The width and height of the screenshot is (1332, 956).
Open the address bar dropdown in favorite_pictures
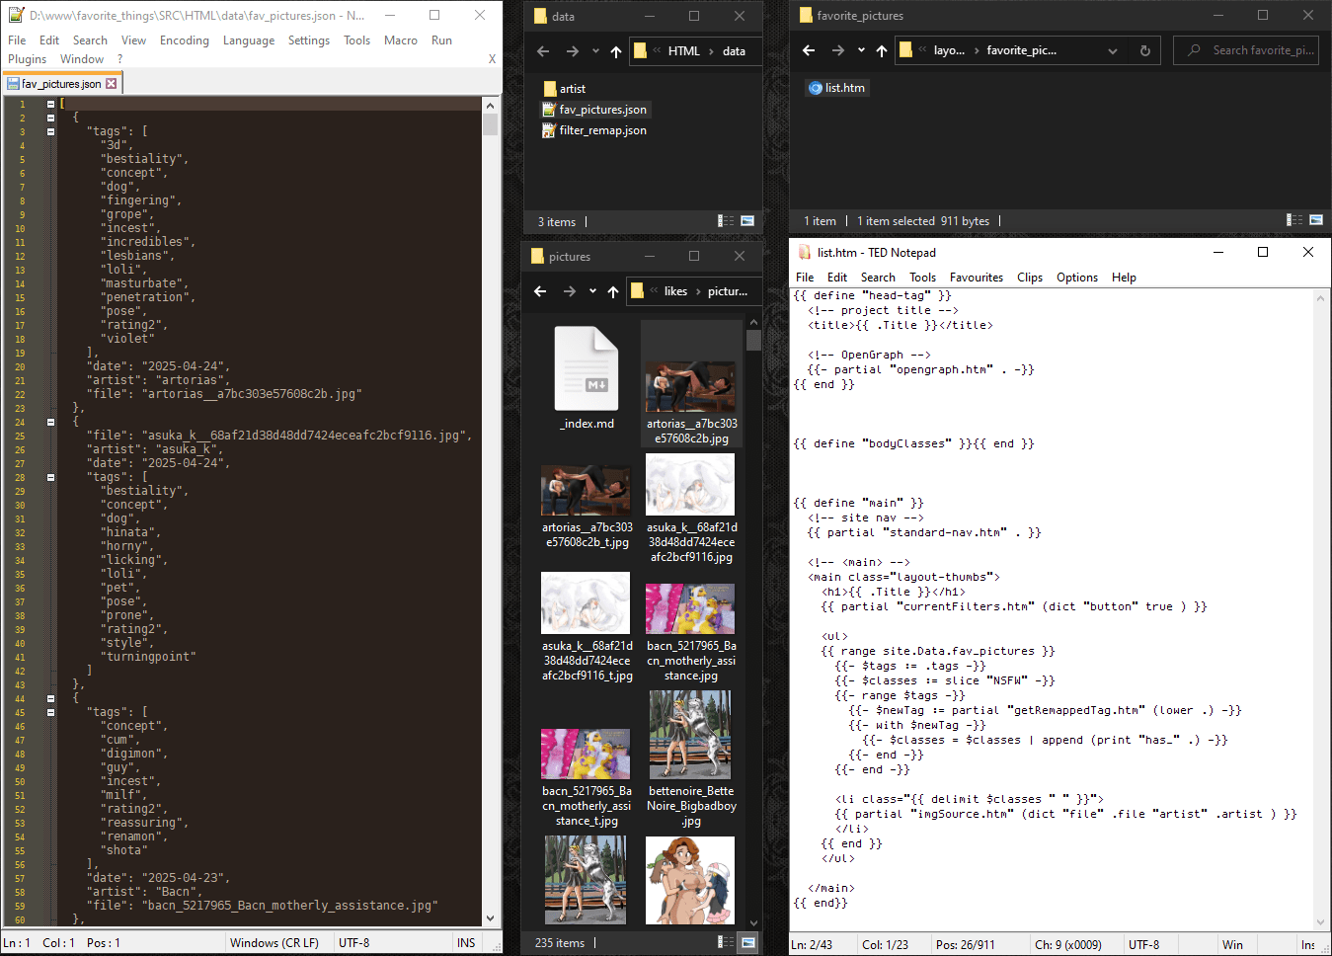pos(1113,50)
